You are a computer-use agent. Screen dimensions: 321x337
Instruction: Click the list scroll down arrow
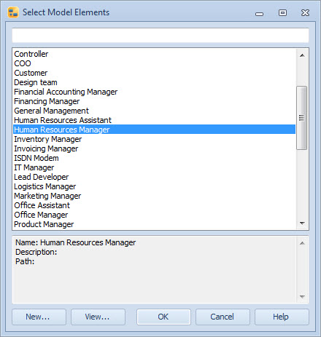(x=302, y=223)
